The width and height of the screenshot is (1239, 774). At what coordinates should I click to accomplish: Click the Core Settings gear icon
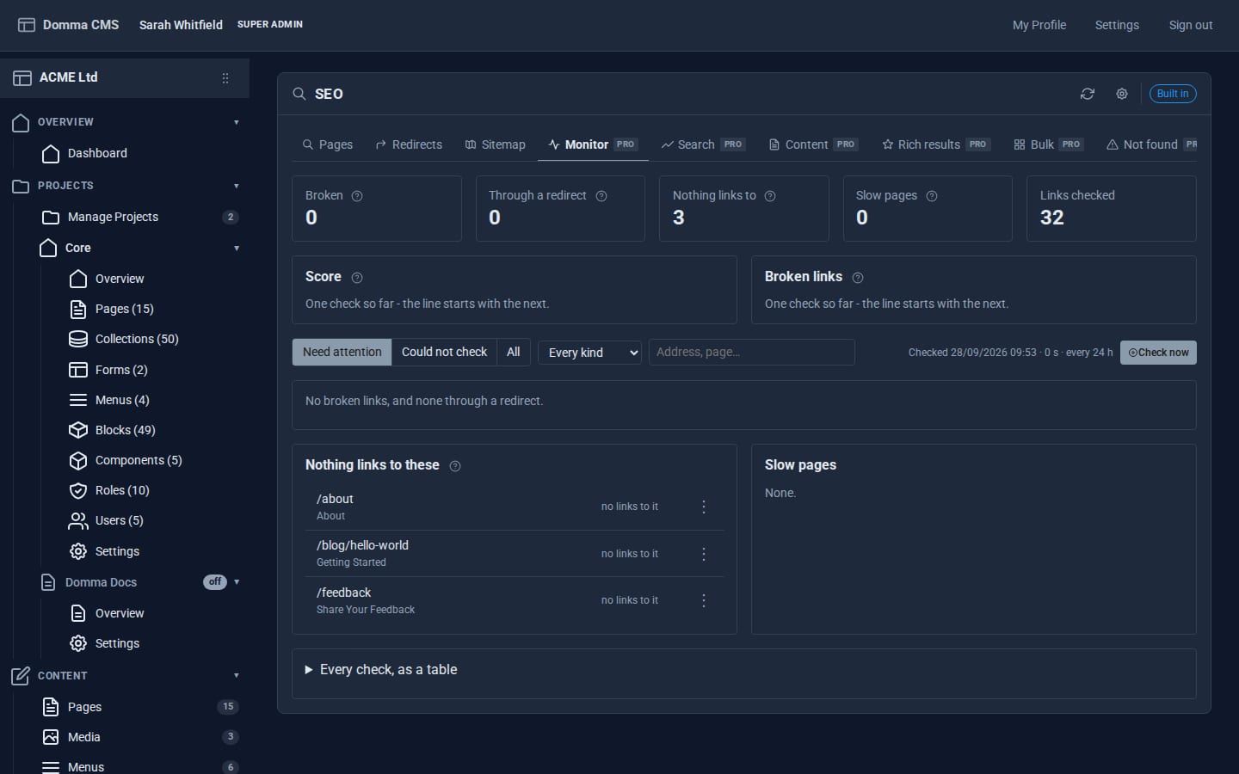(x=78, y=551)
